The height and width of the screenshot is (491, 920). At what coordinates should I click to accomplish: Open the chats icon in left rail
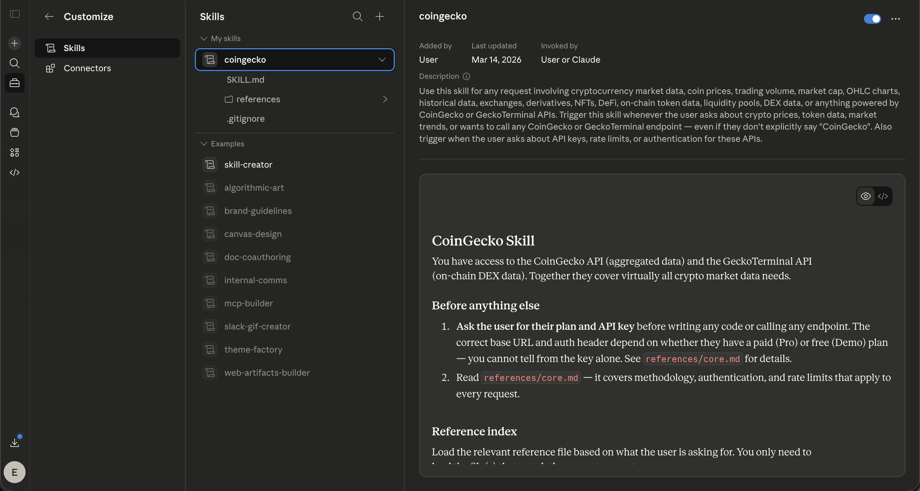(15, 113)
